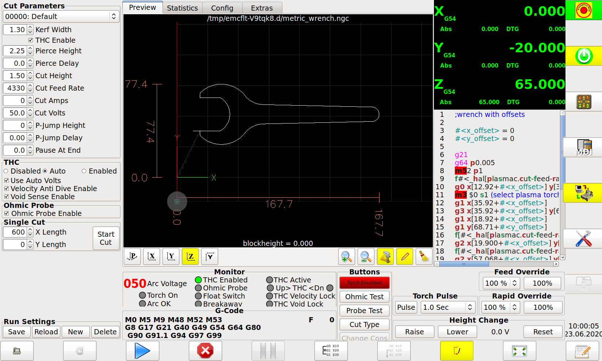Adjust the Cut Volts spinner arrows

tap(30, 113)
